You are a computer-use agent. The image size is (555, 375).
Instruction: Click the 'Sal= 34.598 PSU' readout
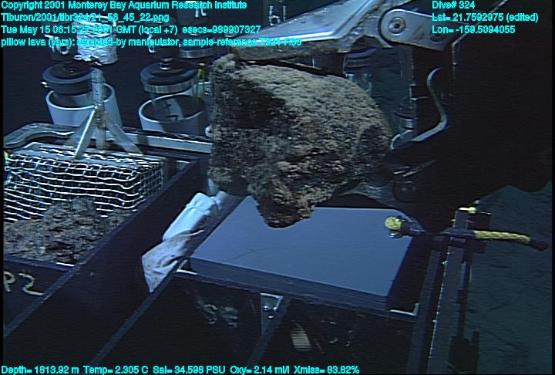(190, 370)
